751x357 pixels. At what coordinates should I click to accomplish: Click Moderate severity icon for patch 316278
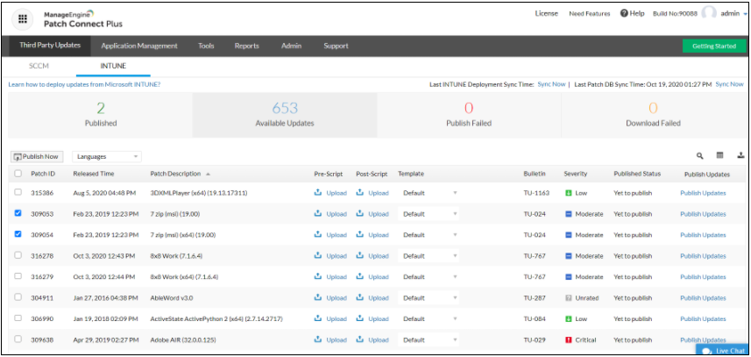[569, 256]
